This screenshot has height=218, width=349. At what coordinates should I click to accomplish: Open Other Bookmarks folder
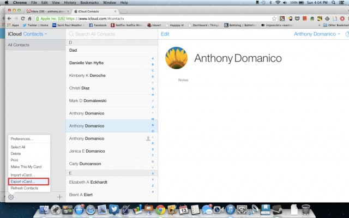point(336,25)
